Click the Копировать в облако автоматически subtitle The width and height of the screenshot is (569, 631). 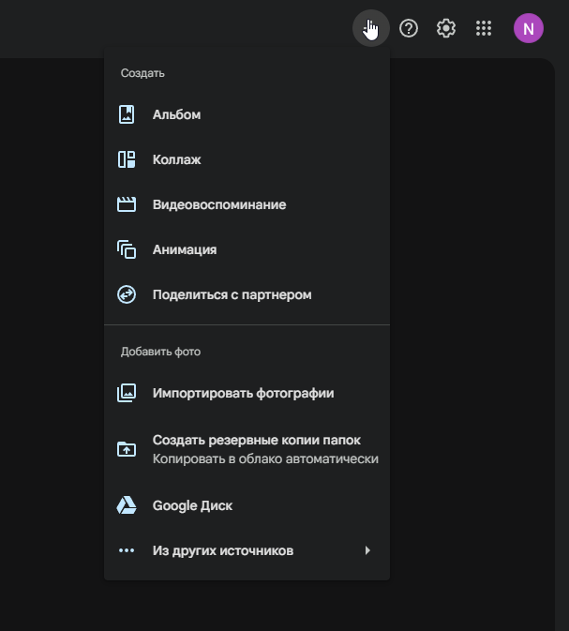click(x=265, y=458)
